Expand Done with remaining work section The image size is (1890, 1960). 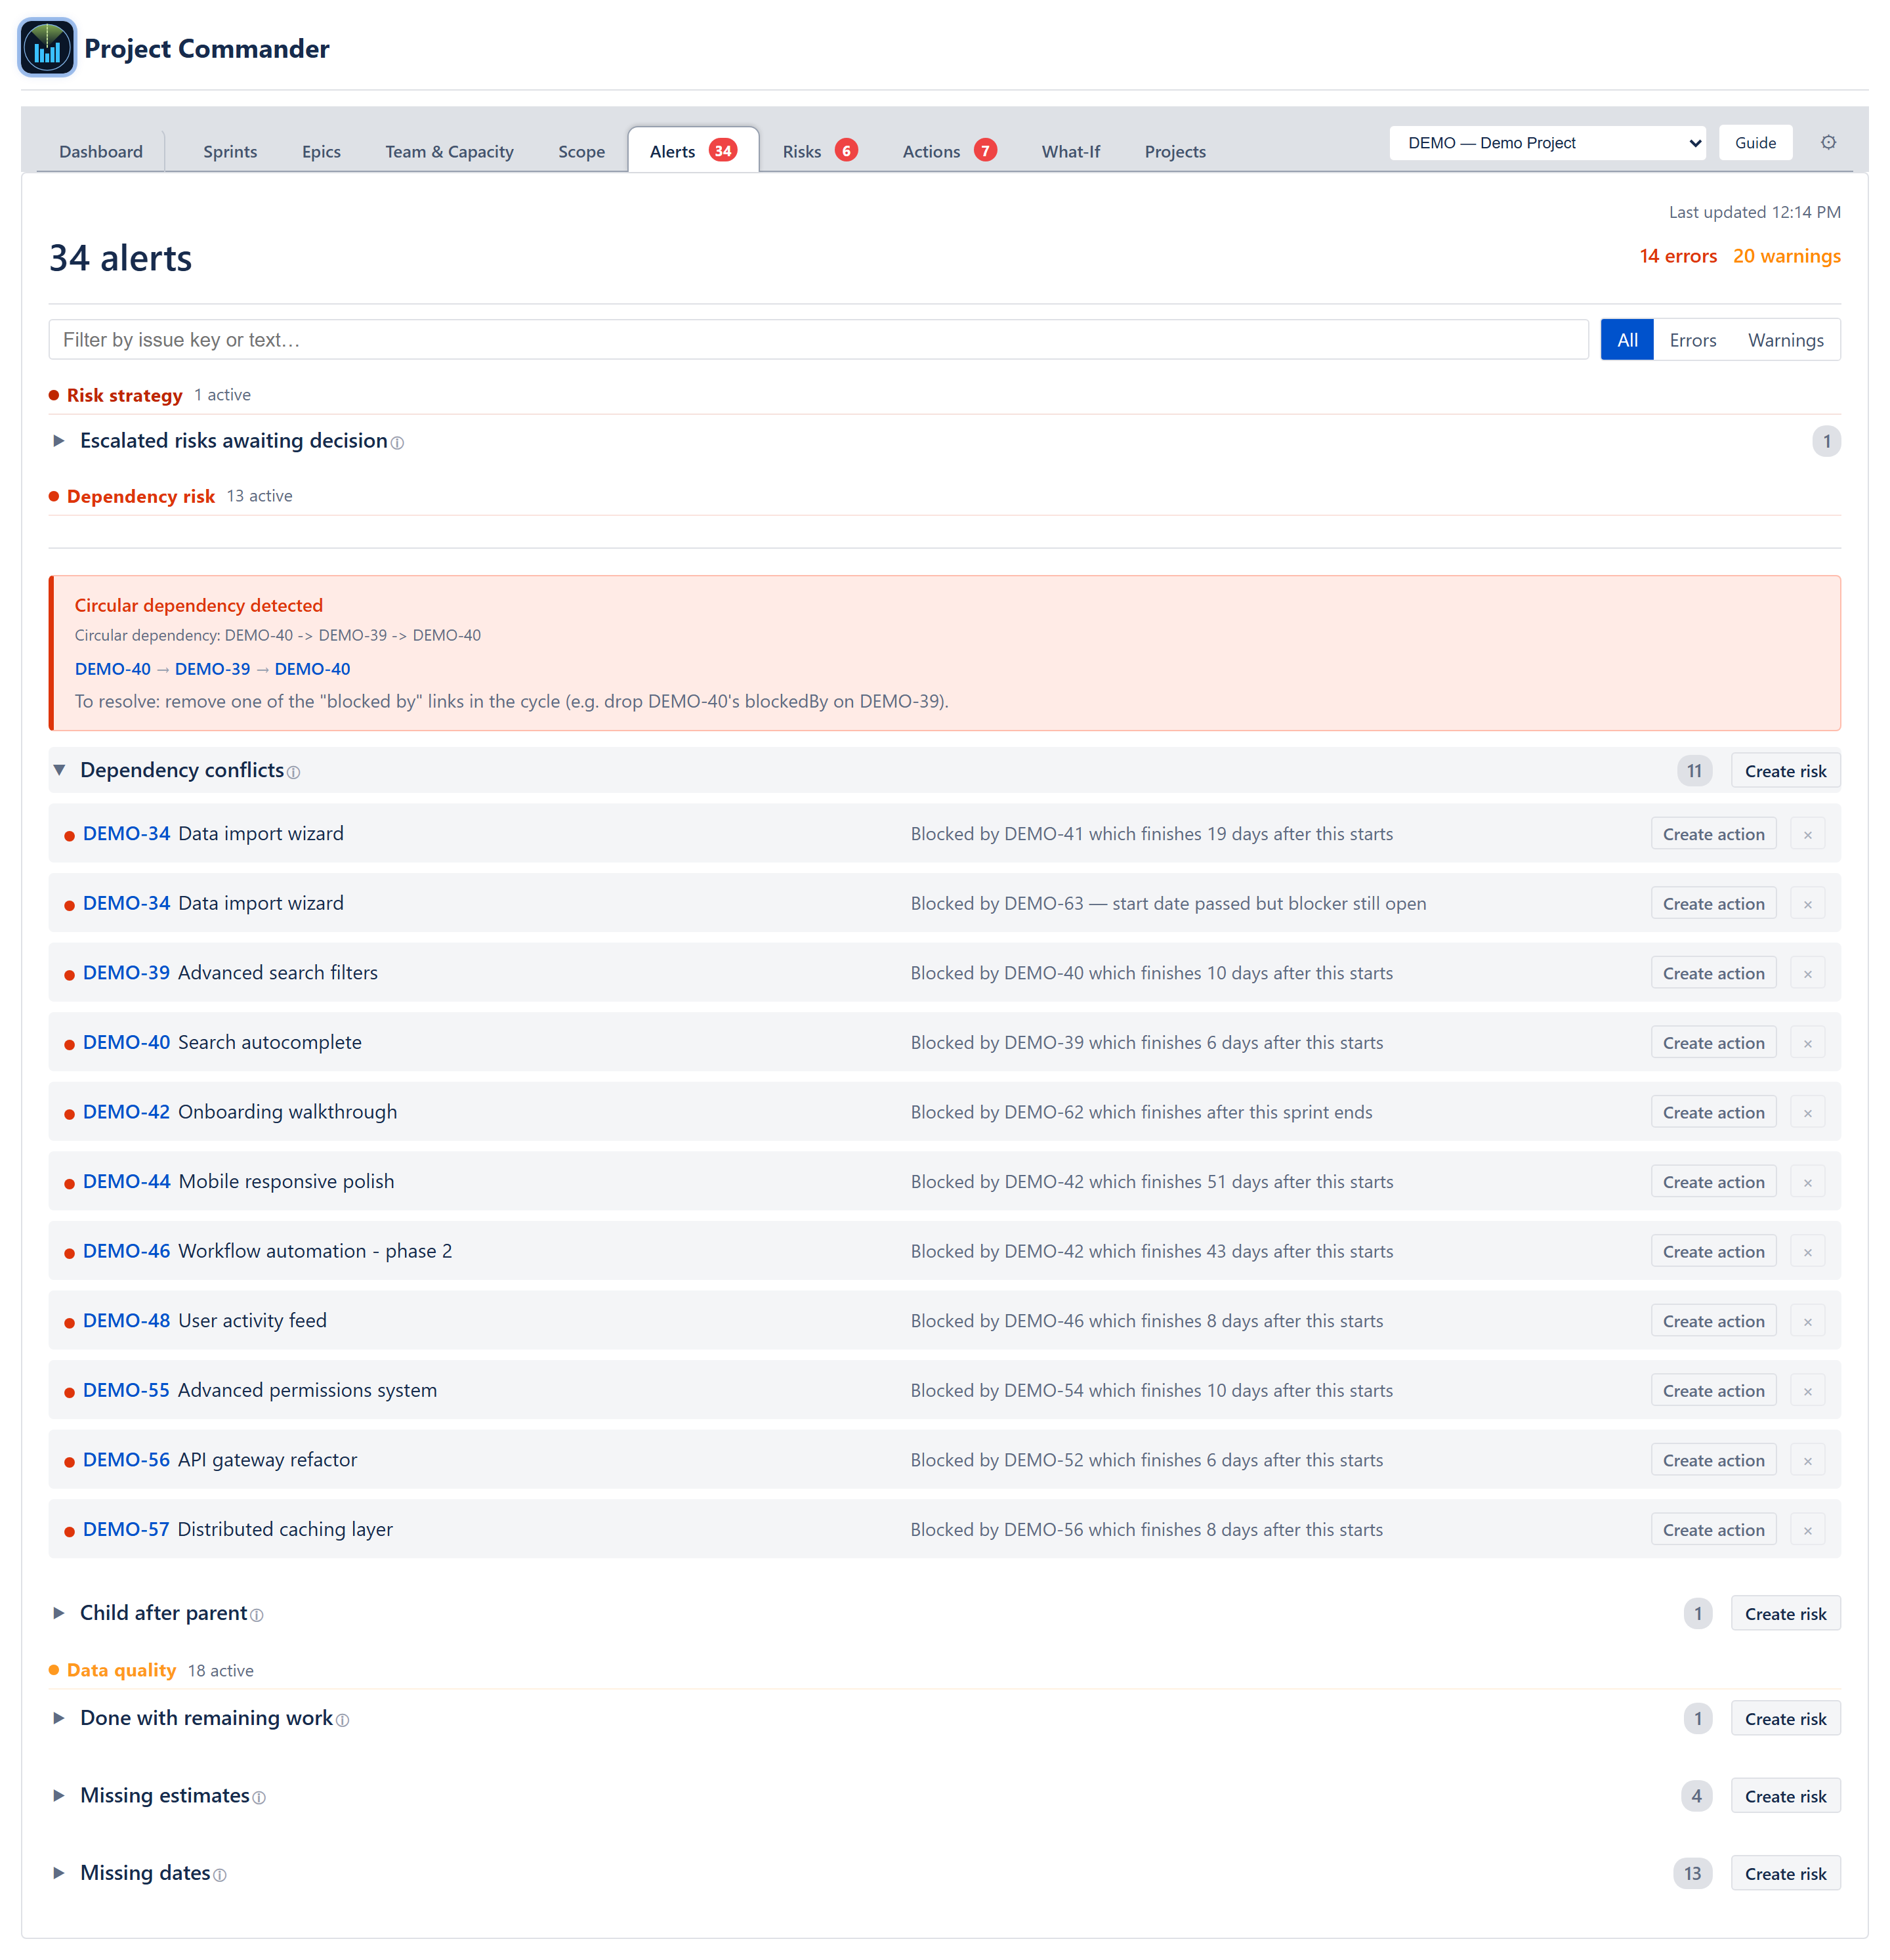(58, 1718)
